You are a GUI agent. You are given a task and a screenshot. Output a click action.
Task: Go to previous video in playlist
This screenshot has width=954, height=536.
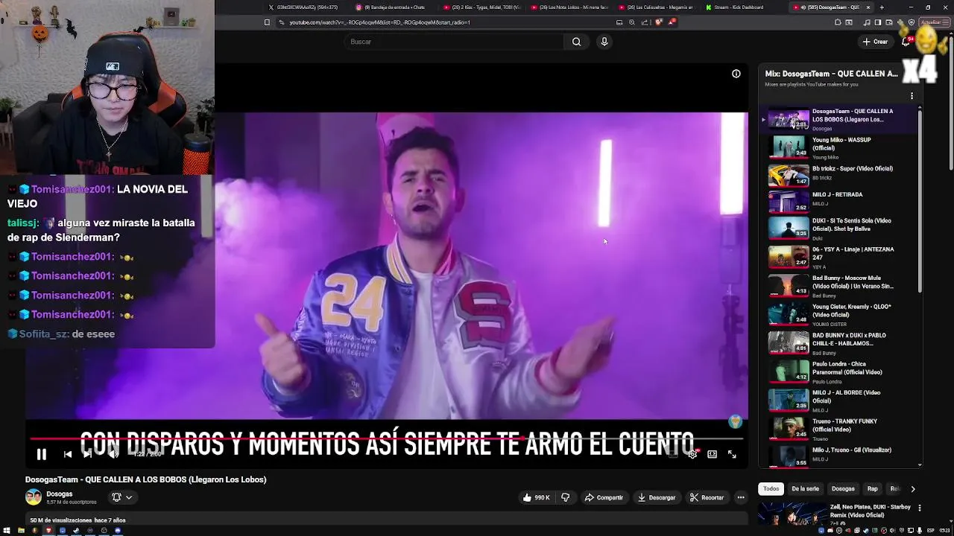68,454
